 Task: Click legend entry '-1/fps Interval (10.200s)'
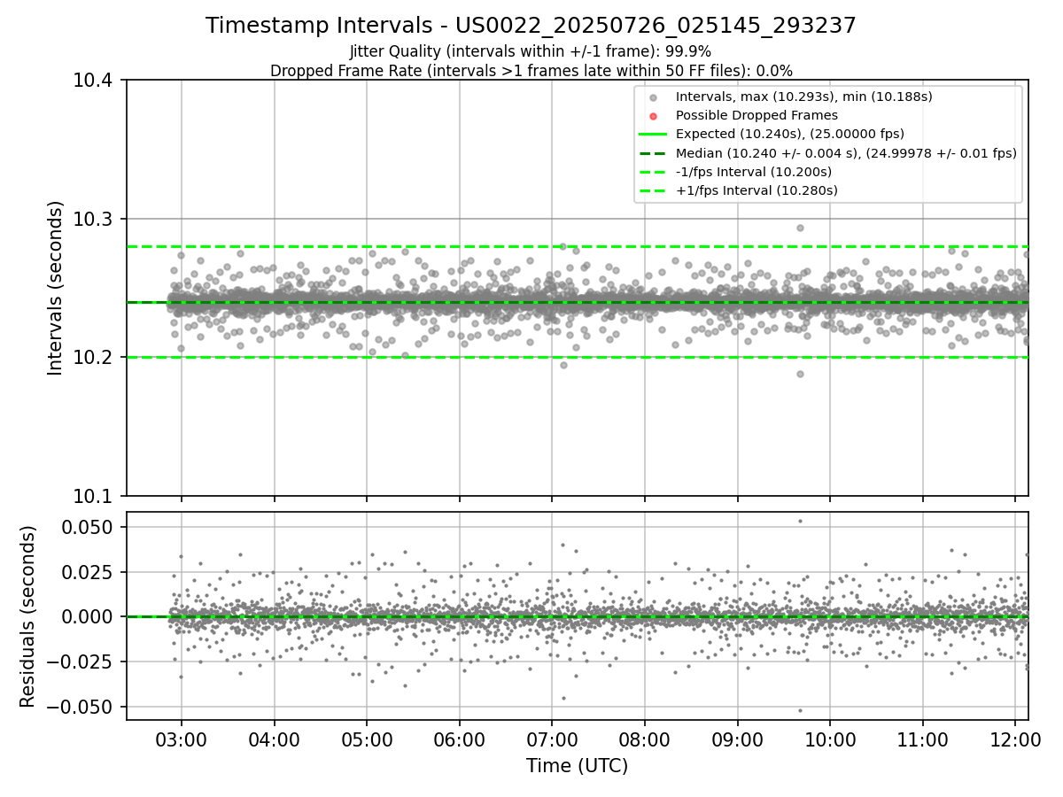click(x=754, y=171)
